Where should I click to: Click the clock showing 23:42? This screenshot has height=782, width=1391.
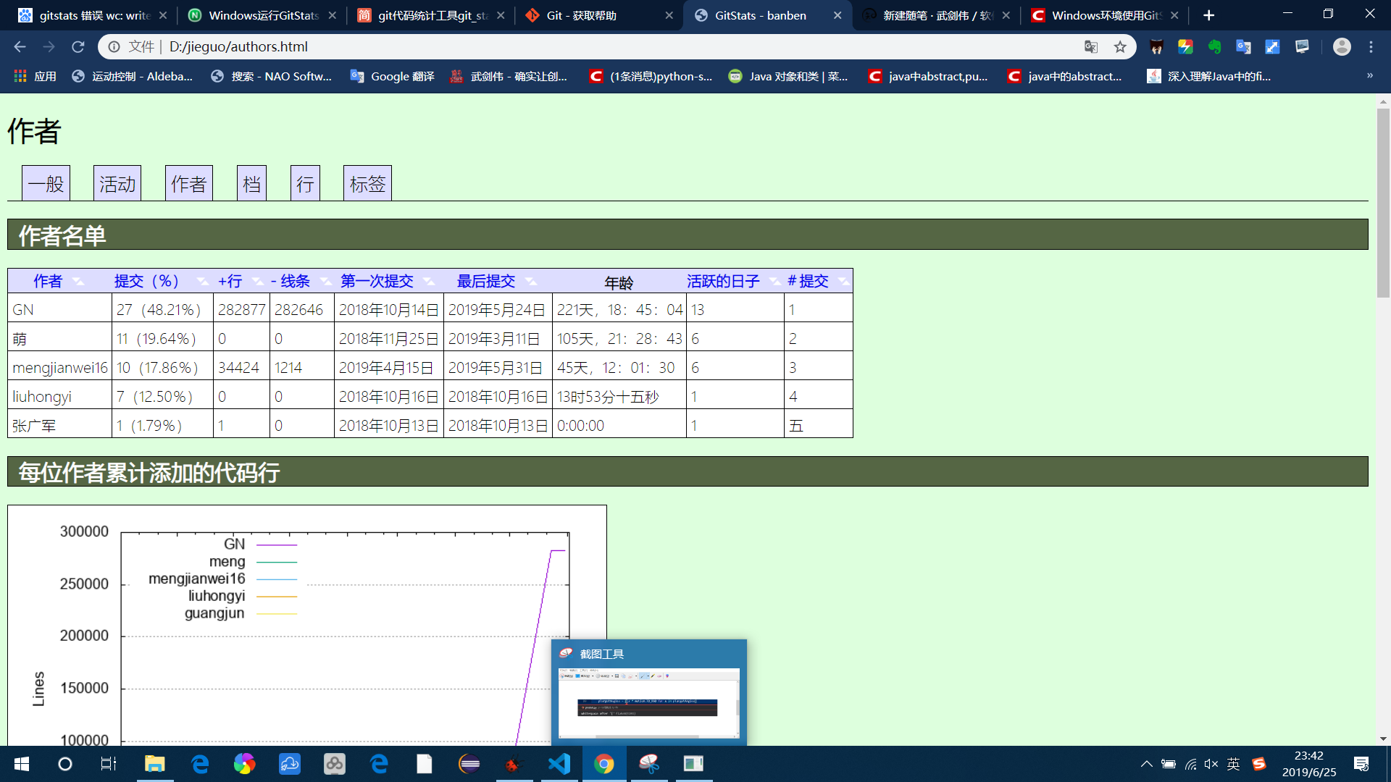1308,756
